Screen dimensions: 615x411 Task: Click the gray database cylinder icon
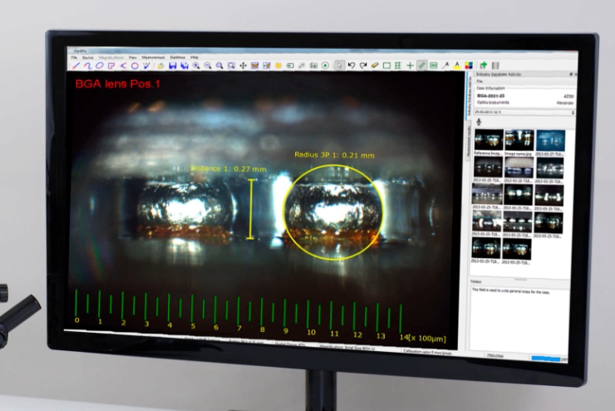pos(495,66)
